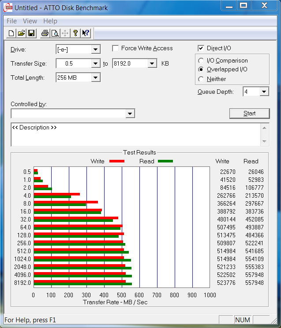Select the I/O Comparison radio button
281x328 pixels.
(x=201, y=61)
